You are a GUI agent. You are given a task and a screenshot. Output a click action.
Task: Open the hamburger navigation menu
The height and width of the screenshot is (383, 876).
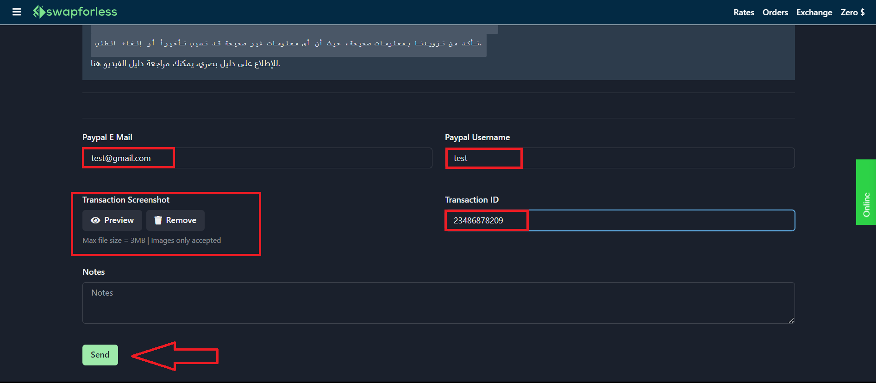17,12
